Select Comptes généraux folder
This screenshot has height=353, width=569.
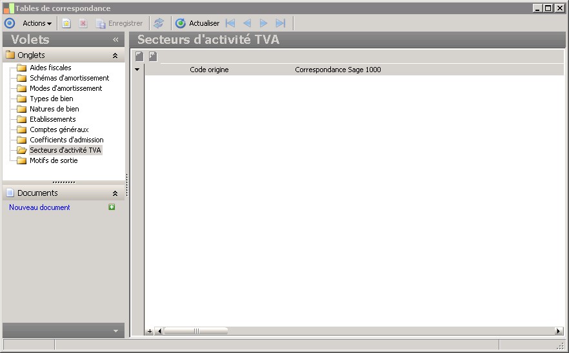tap(59, 129)
